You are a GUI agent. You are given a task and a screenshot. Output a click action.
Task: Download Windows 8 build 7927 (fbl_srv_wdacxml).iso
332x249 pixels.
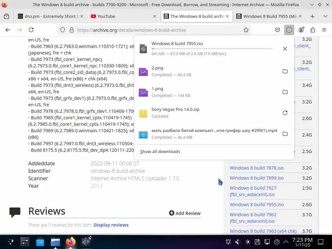click(253, 191)
